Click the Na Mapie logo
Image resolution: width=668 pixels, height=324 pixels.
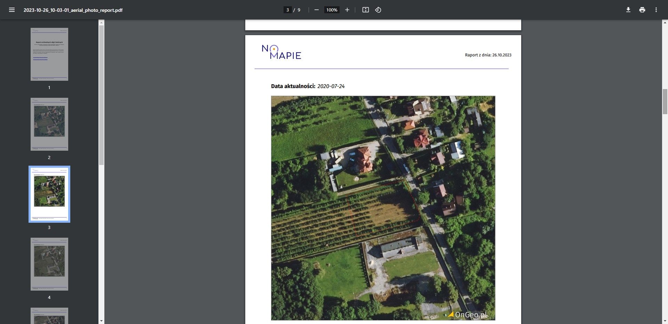click(281, 52)
